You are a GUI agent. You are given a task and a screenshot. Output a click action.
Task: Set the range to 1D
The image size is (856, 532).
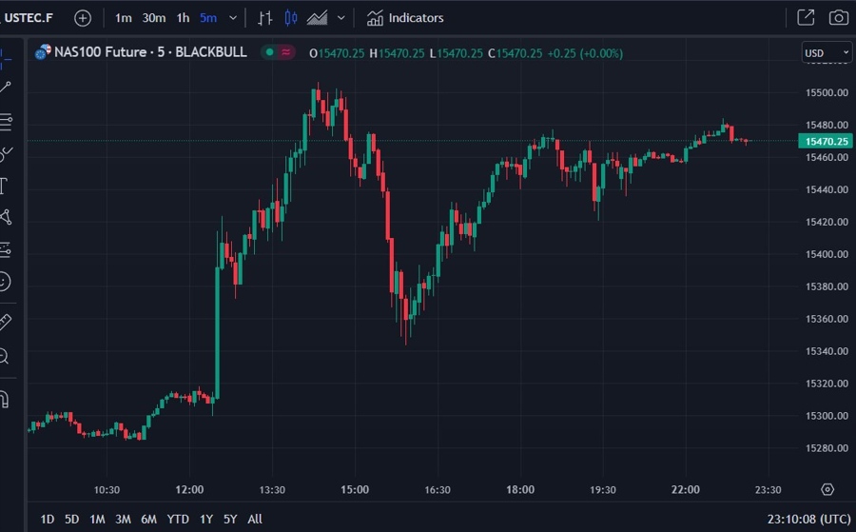[48, 519]
